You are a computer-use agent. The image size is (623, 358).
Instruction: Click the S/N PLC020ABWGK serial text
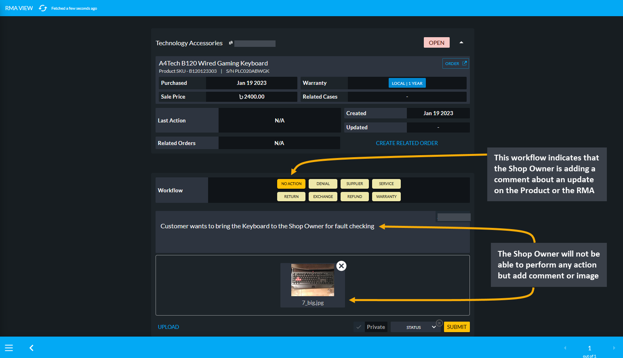coord(248,71)
